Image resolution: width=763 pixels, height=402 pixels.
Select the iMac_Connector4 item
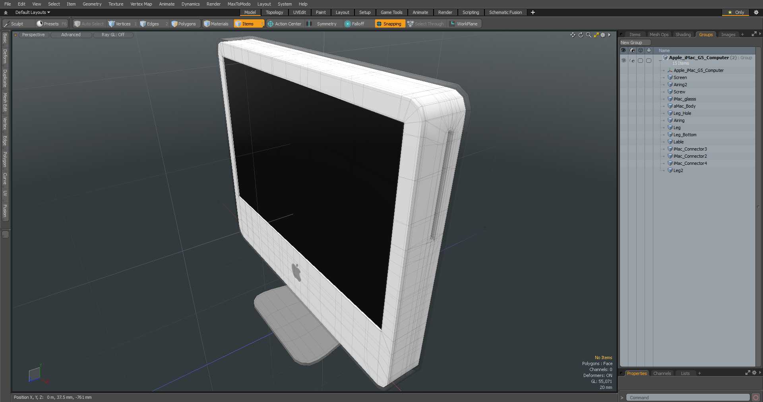click(690, 163)
